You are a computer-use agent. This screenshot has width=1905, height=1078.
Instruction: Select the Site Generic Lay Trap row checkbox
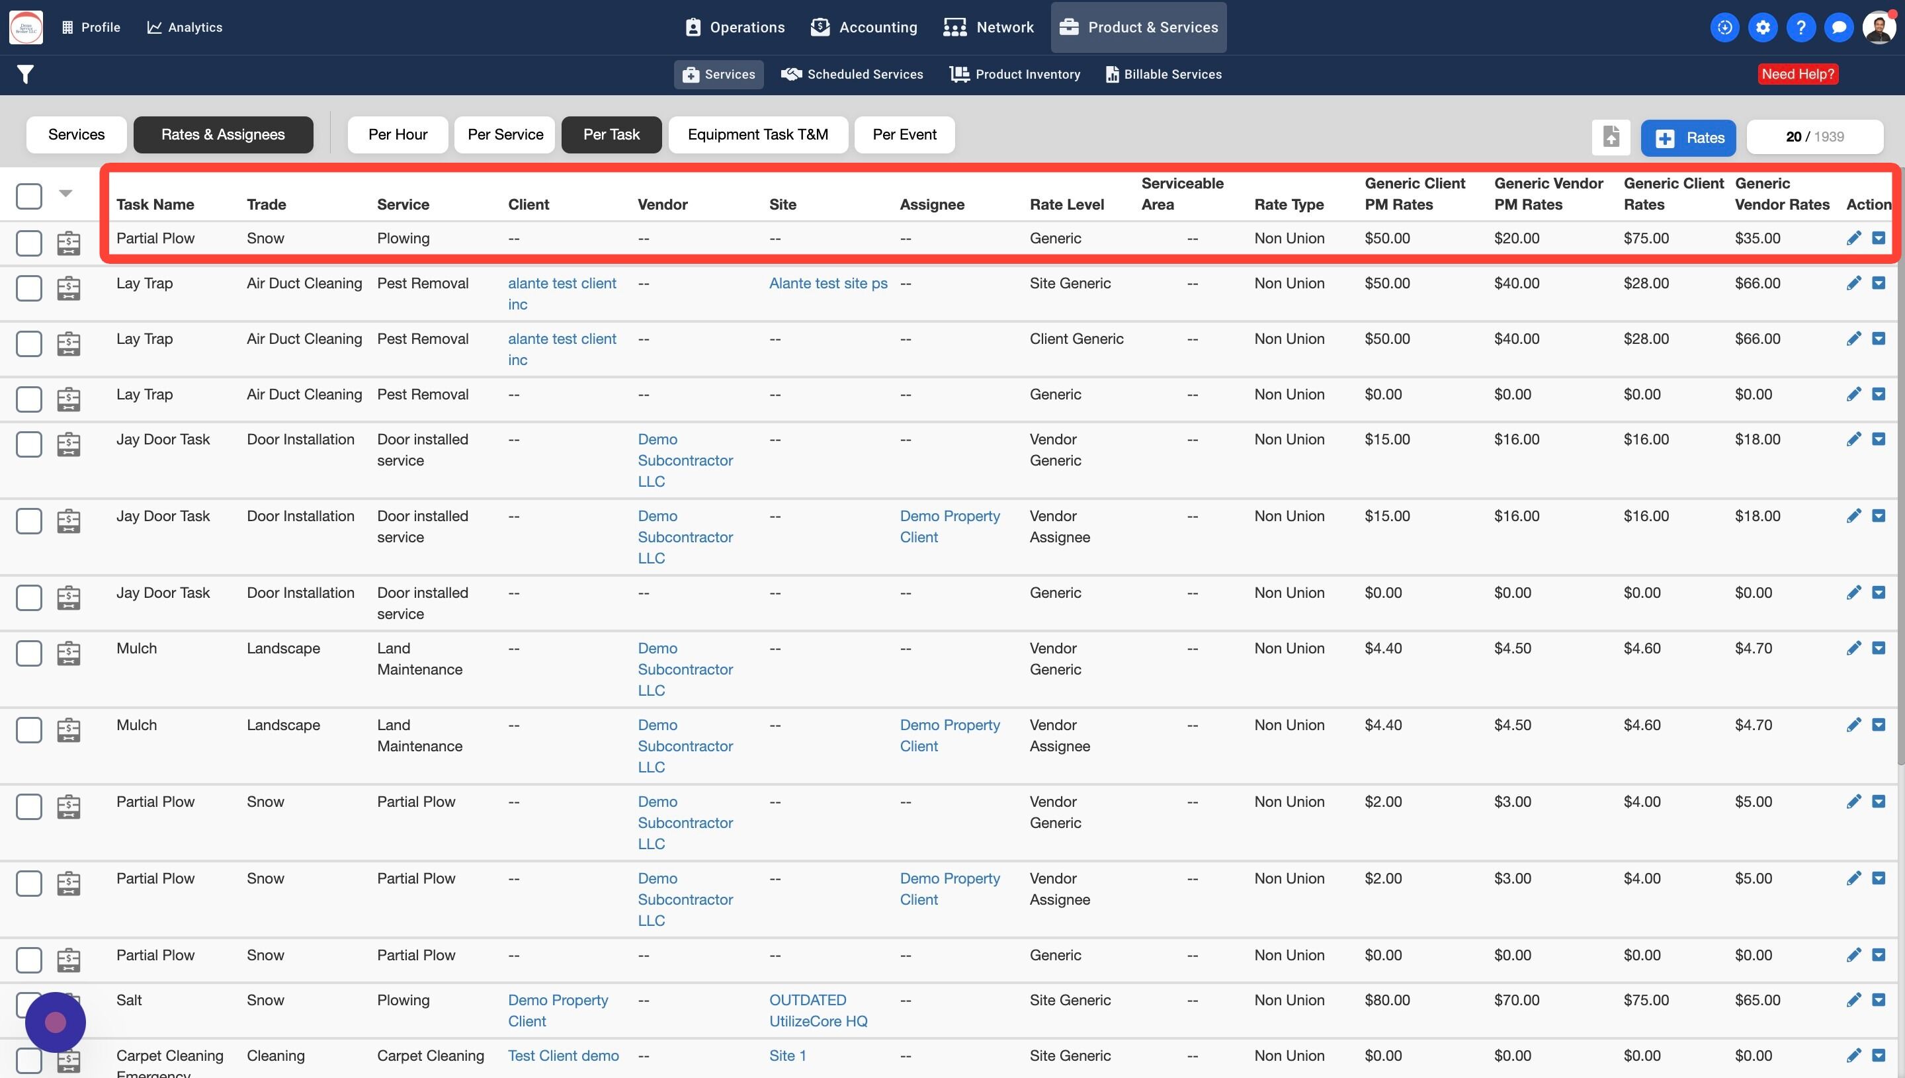tap(29, 288)
